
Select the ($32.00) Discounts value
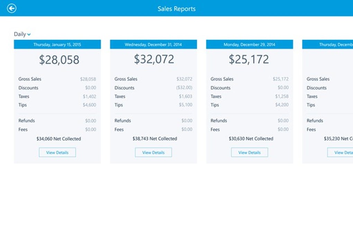[x=184, y=87]
